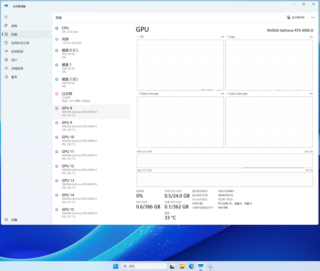Click the 0.6/386 GB GPU memory value
Screen dimensions: 320x271
(148, 207)
